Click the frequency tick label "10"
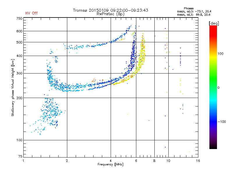Screen dimensions: 233x175 (x=168, y=161)
